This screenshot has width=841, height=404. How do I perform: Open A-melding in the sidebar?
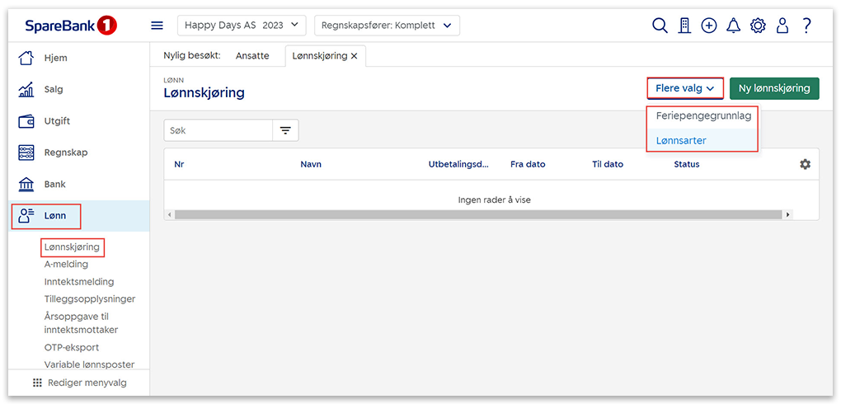tap(66, 264)
